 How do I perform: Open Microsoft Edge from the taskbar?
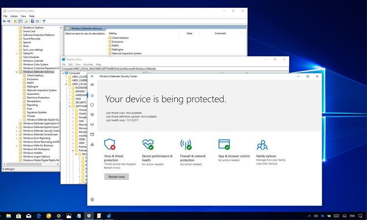coord(38,216)
